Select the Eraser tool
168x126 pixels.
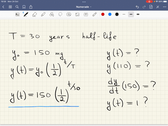click(x=34, y=14)
